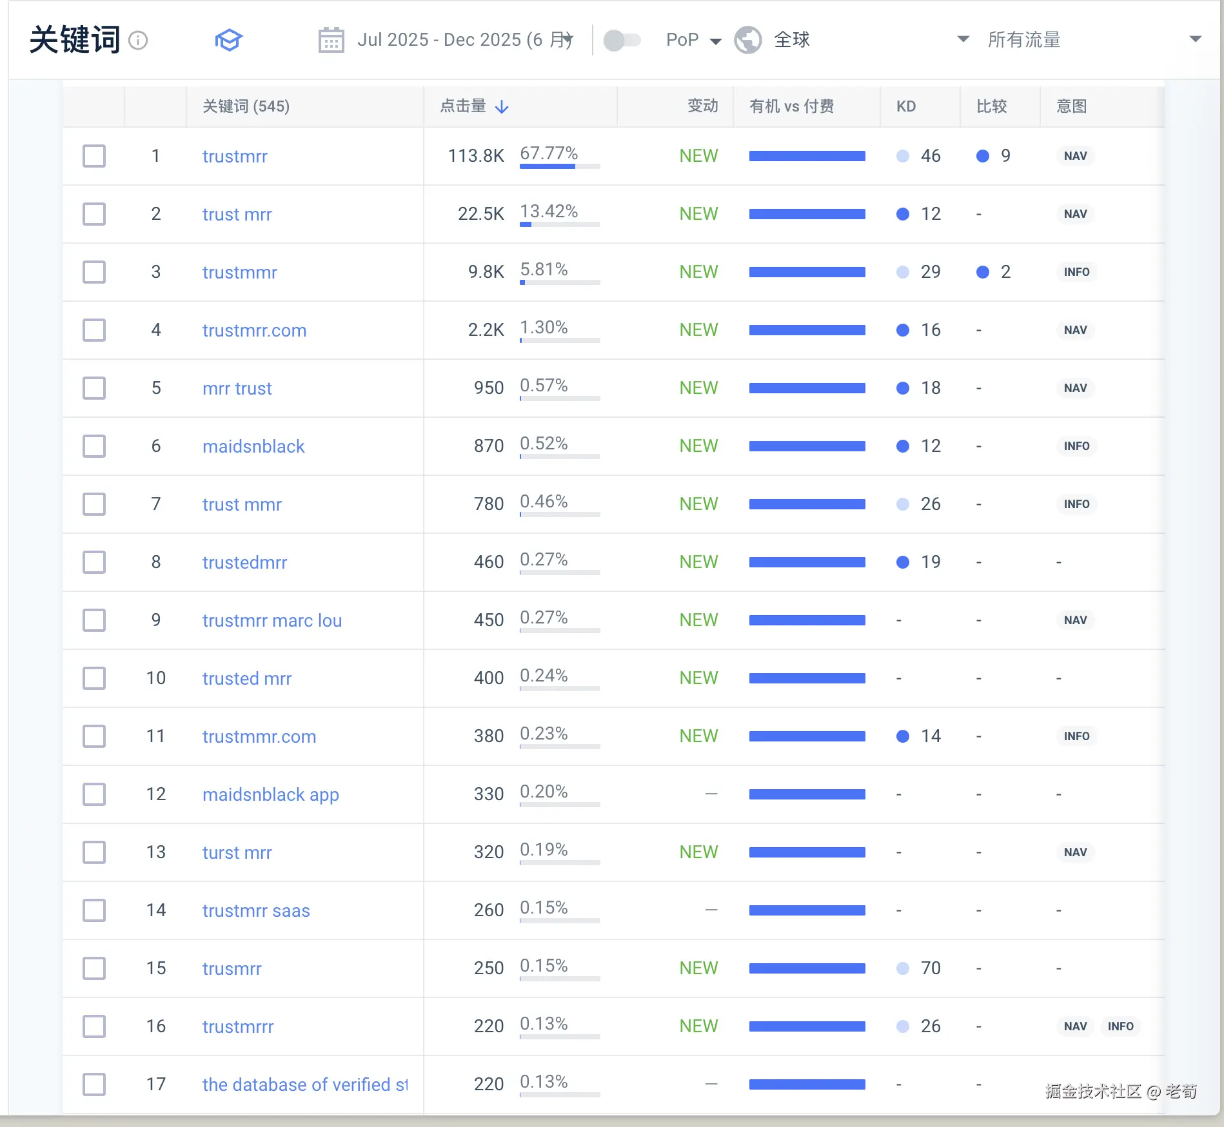The width and height of the screenshot is (1224, 1127).
Task: Open 'the database of verified' keyword link
Action: [305, 1085]
